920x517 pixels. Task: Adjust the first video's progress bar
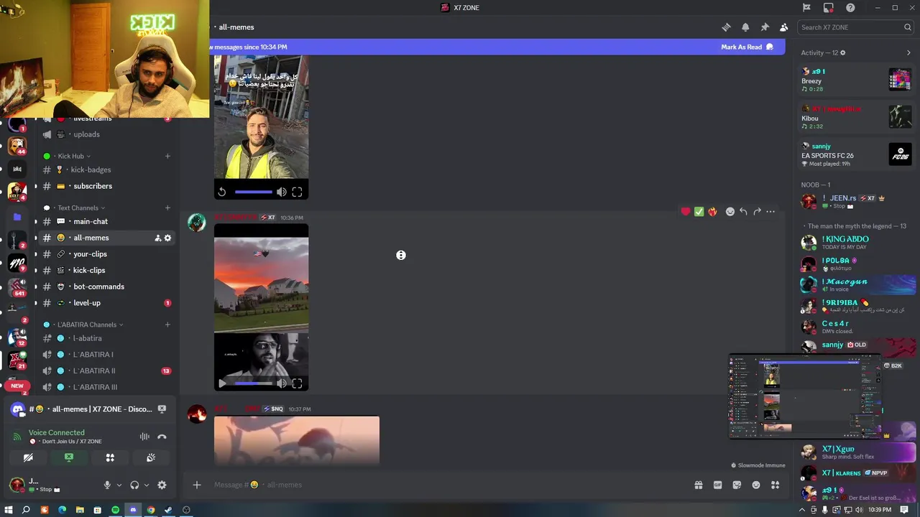click(254, 192)
